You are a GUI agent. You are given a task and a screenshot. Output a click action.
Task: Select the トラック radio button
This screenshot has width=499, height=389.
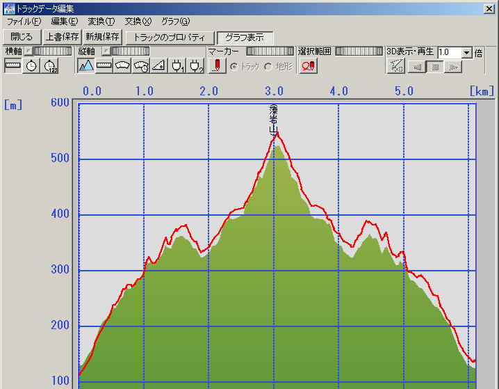234,66
